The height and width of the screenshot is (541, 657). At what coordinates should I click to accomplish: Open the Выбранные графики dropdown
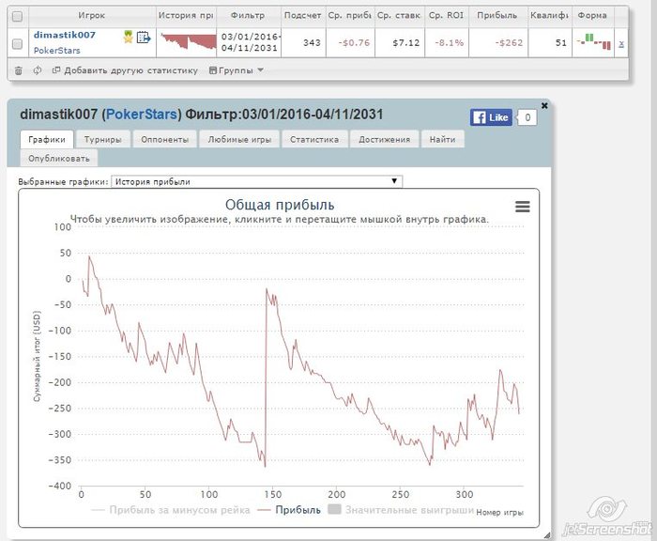[256, 181]
